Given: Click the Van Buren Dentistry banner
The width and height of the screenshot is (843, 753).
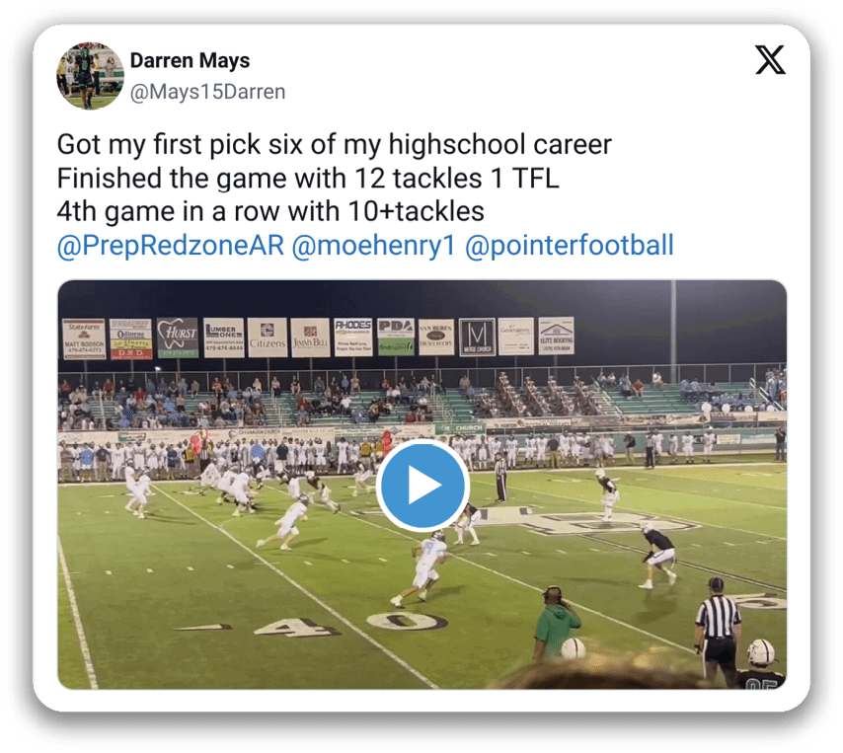Looking at the screenshot, I should pyautogui.click(x=435, y=337).
